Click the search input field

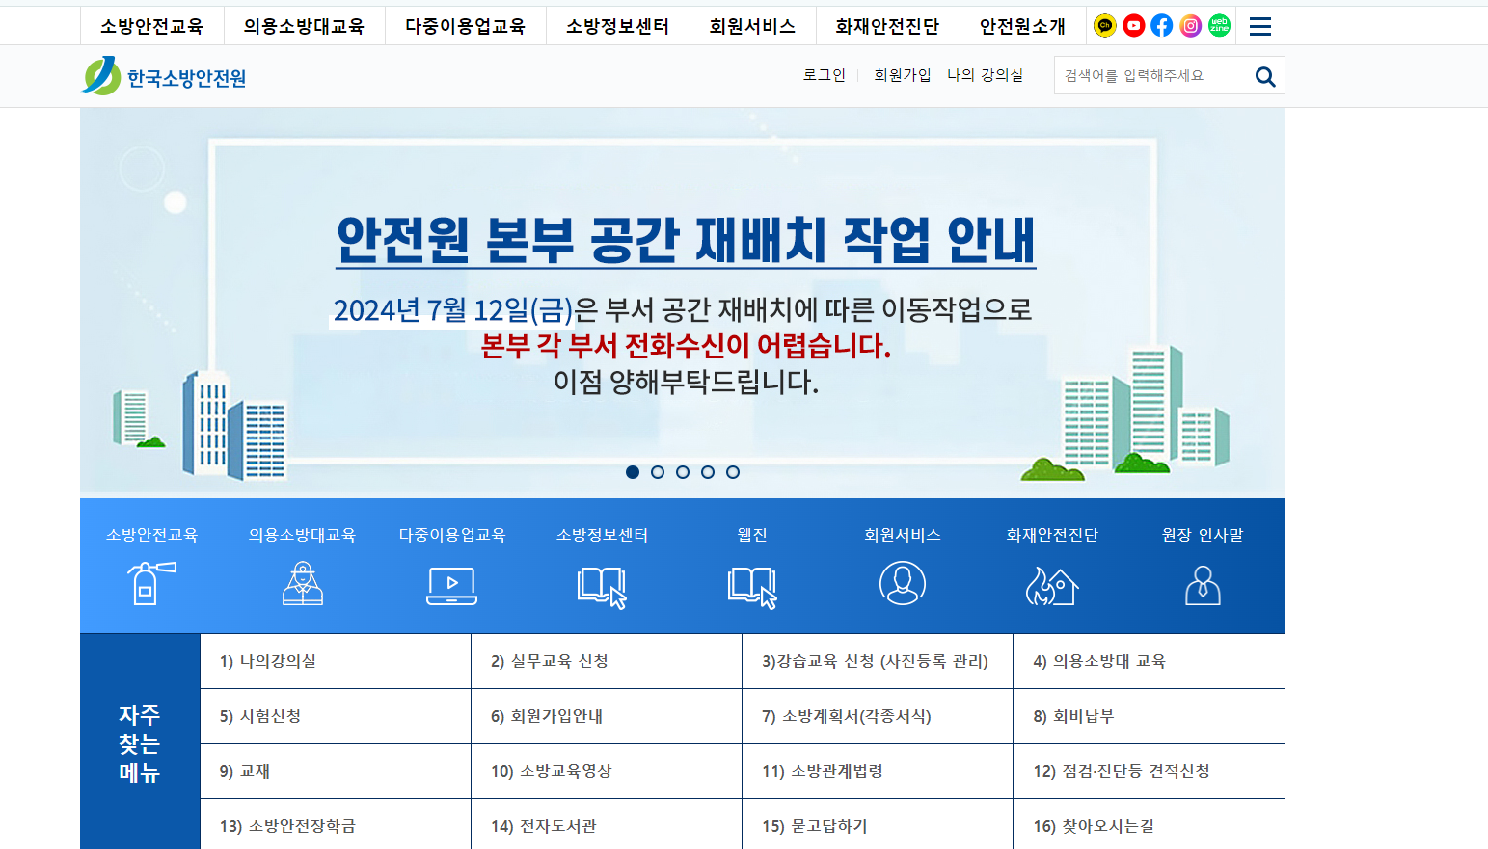coord(1148,75)
